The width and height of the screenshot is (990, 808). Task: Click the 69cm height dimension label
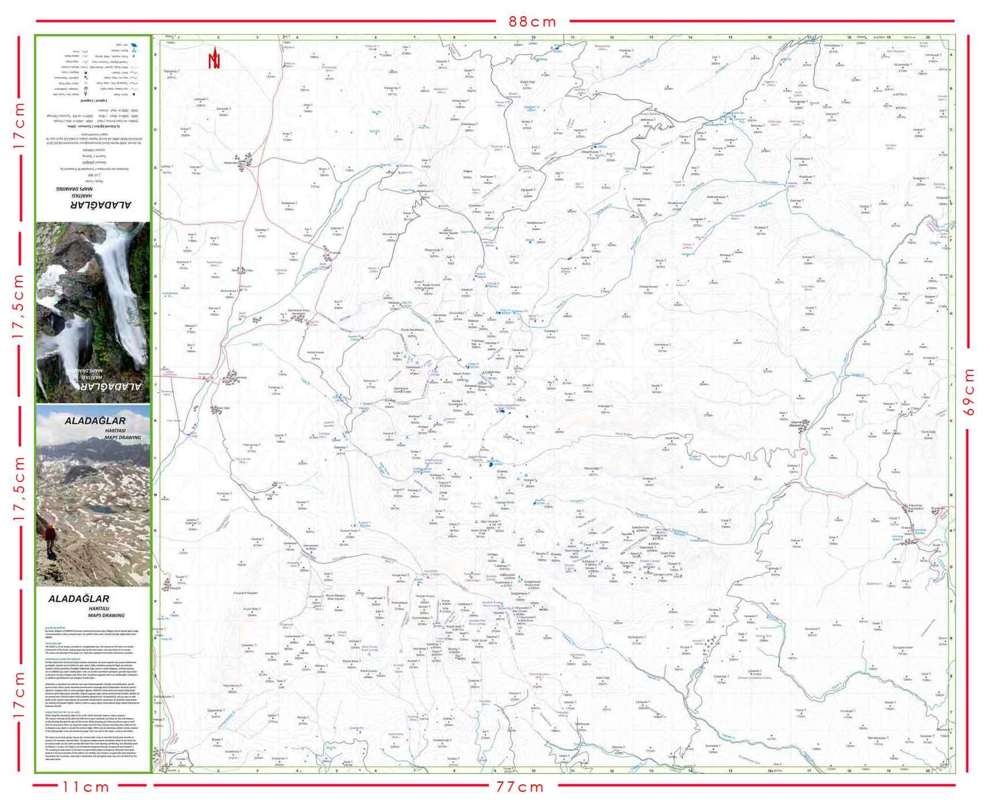click(x=969, y=392)
